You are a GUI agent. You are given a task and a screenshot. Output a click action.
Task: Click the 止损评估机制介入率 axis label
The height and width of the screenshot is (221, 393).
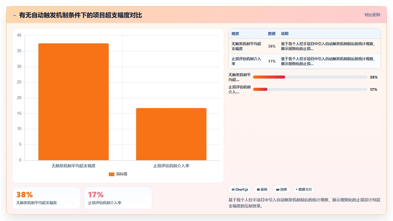171,166
